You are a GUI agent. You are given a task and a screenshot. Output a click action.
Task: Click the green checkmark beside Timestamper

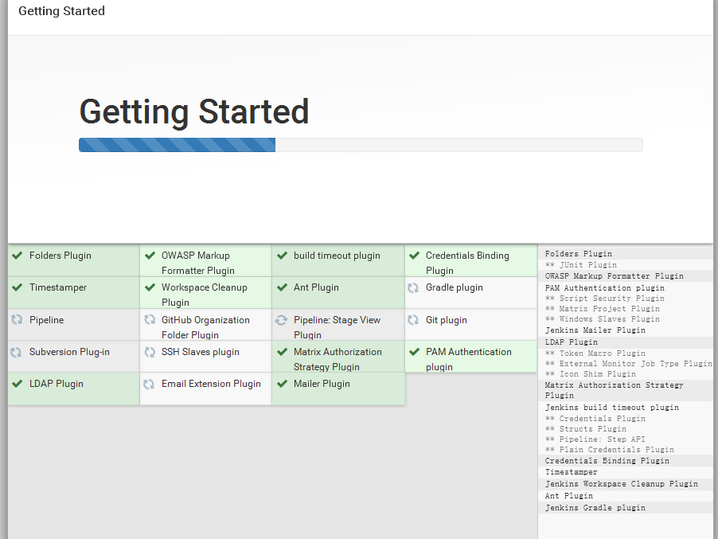coord(18,287)
